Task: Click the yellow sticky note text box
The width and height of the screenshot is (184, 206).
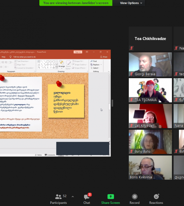Action: 66,101
